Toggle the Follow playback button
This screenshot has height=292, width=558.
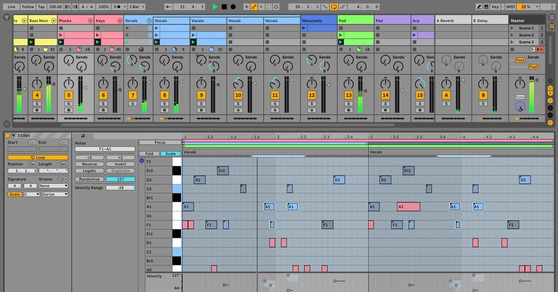pyautogui.click(x=28, y=7)
